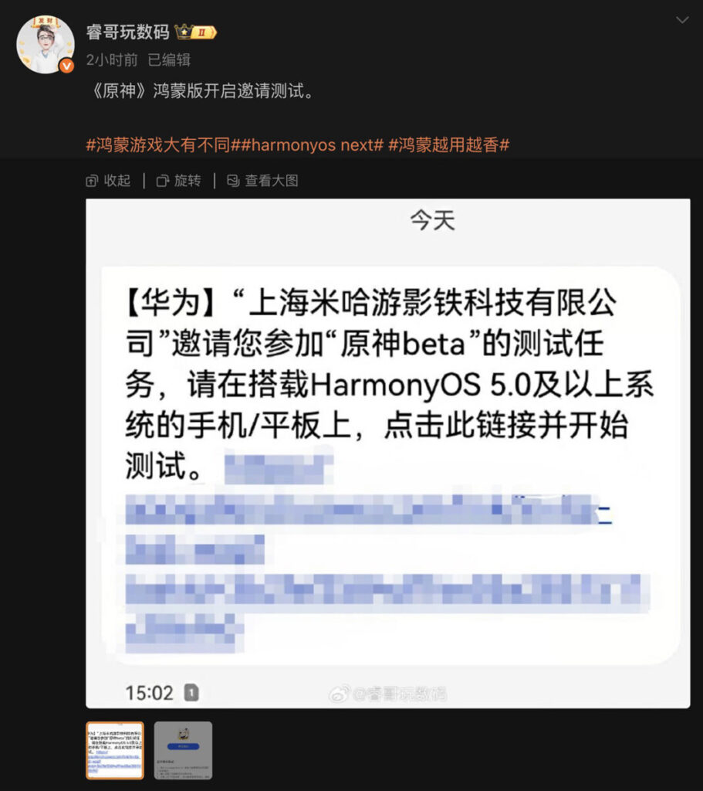Open full-size view with 查看大图
Viewport: 703px width, 791px height.
tap(262, 181)
